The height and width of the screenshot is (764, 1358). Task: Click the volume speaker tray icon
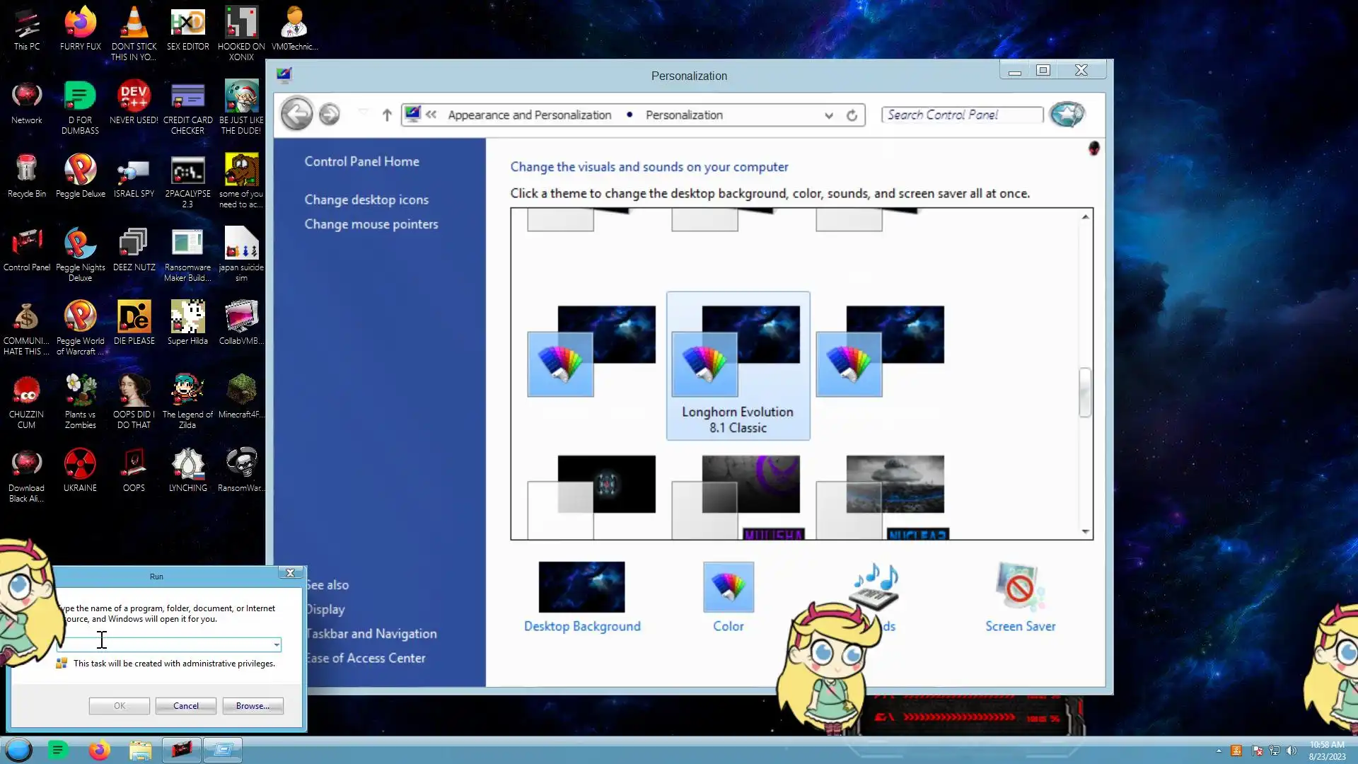(1292, 751)
